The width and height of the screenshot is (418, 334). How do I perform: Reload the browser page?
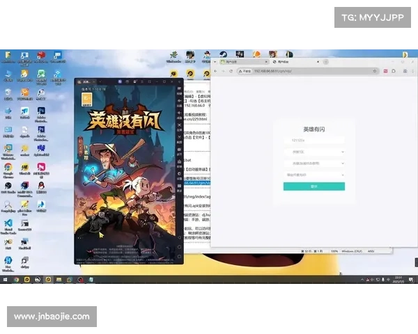tap(231, 71)
